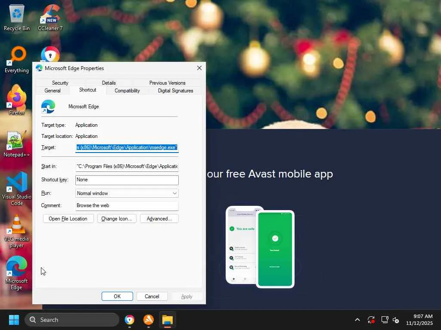Click the Start in field
Screen dimensions: 441x330
127,166
